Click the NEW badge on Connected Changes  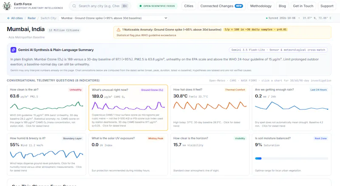239,6
